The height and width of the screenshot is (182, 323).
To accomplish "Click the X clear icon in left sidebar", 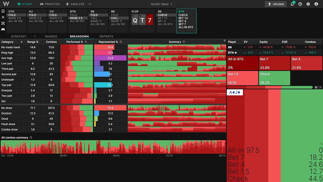I will pos(3,17).
